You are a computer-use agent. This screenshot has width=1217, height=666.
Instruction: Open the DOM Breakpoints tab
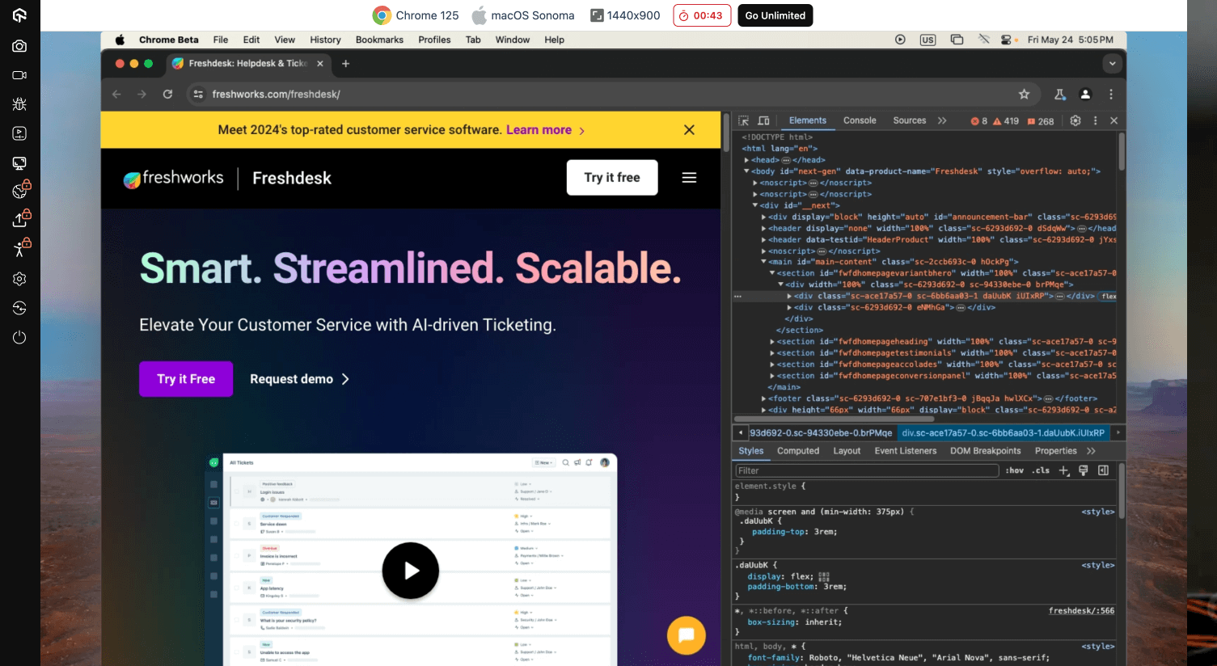coord(986,451)
